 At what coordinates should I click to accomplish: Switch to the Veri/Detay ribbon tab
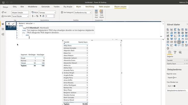click(90, 7)
